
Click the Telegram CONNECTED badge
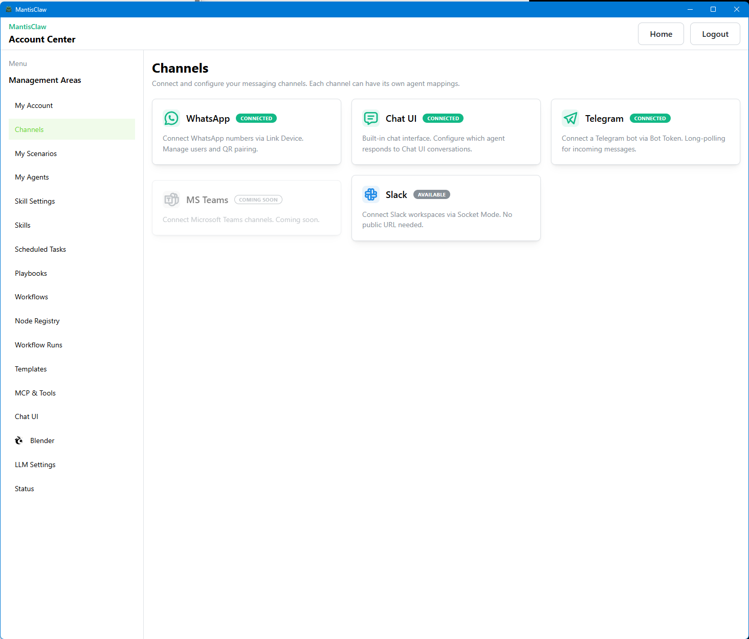tap(650, 118)
